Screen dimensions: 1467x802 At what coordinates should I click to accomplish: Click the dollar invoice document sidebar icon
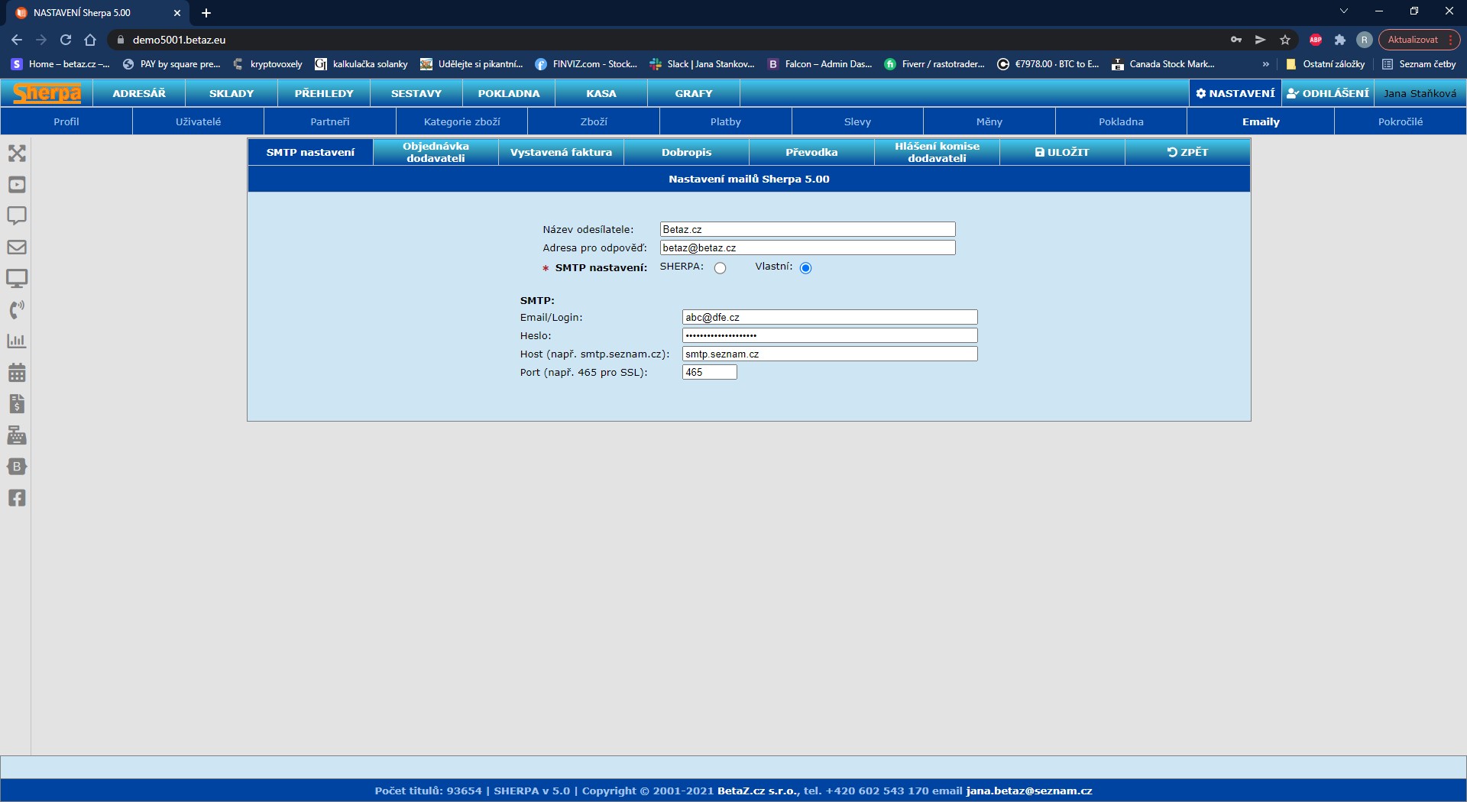coord(17,404)
